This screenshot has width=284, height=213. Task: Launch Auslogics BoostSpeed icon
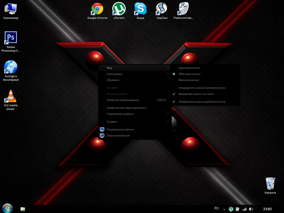(x=11, y=67)
